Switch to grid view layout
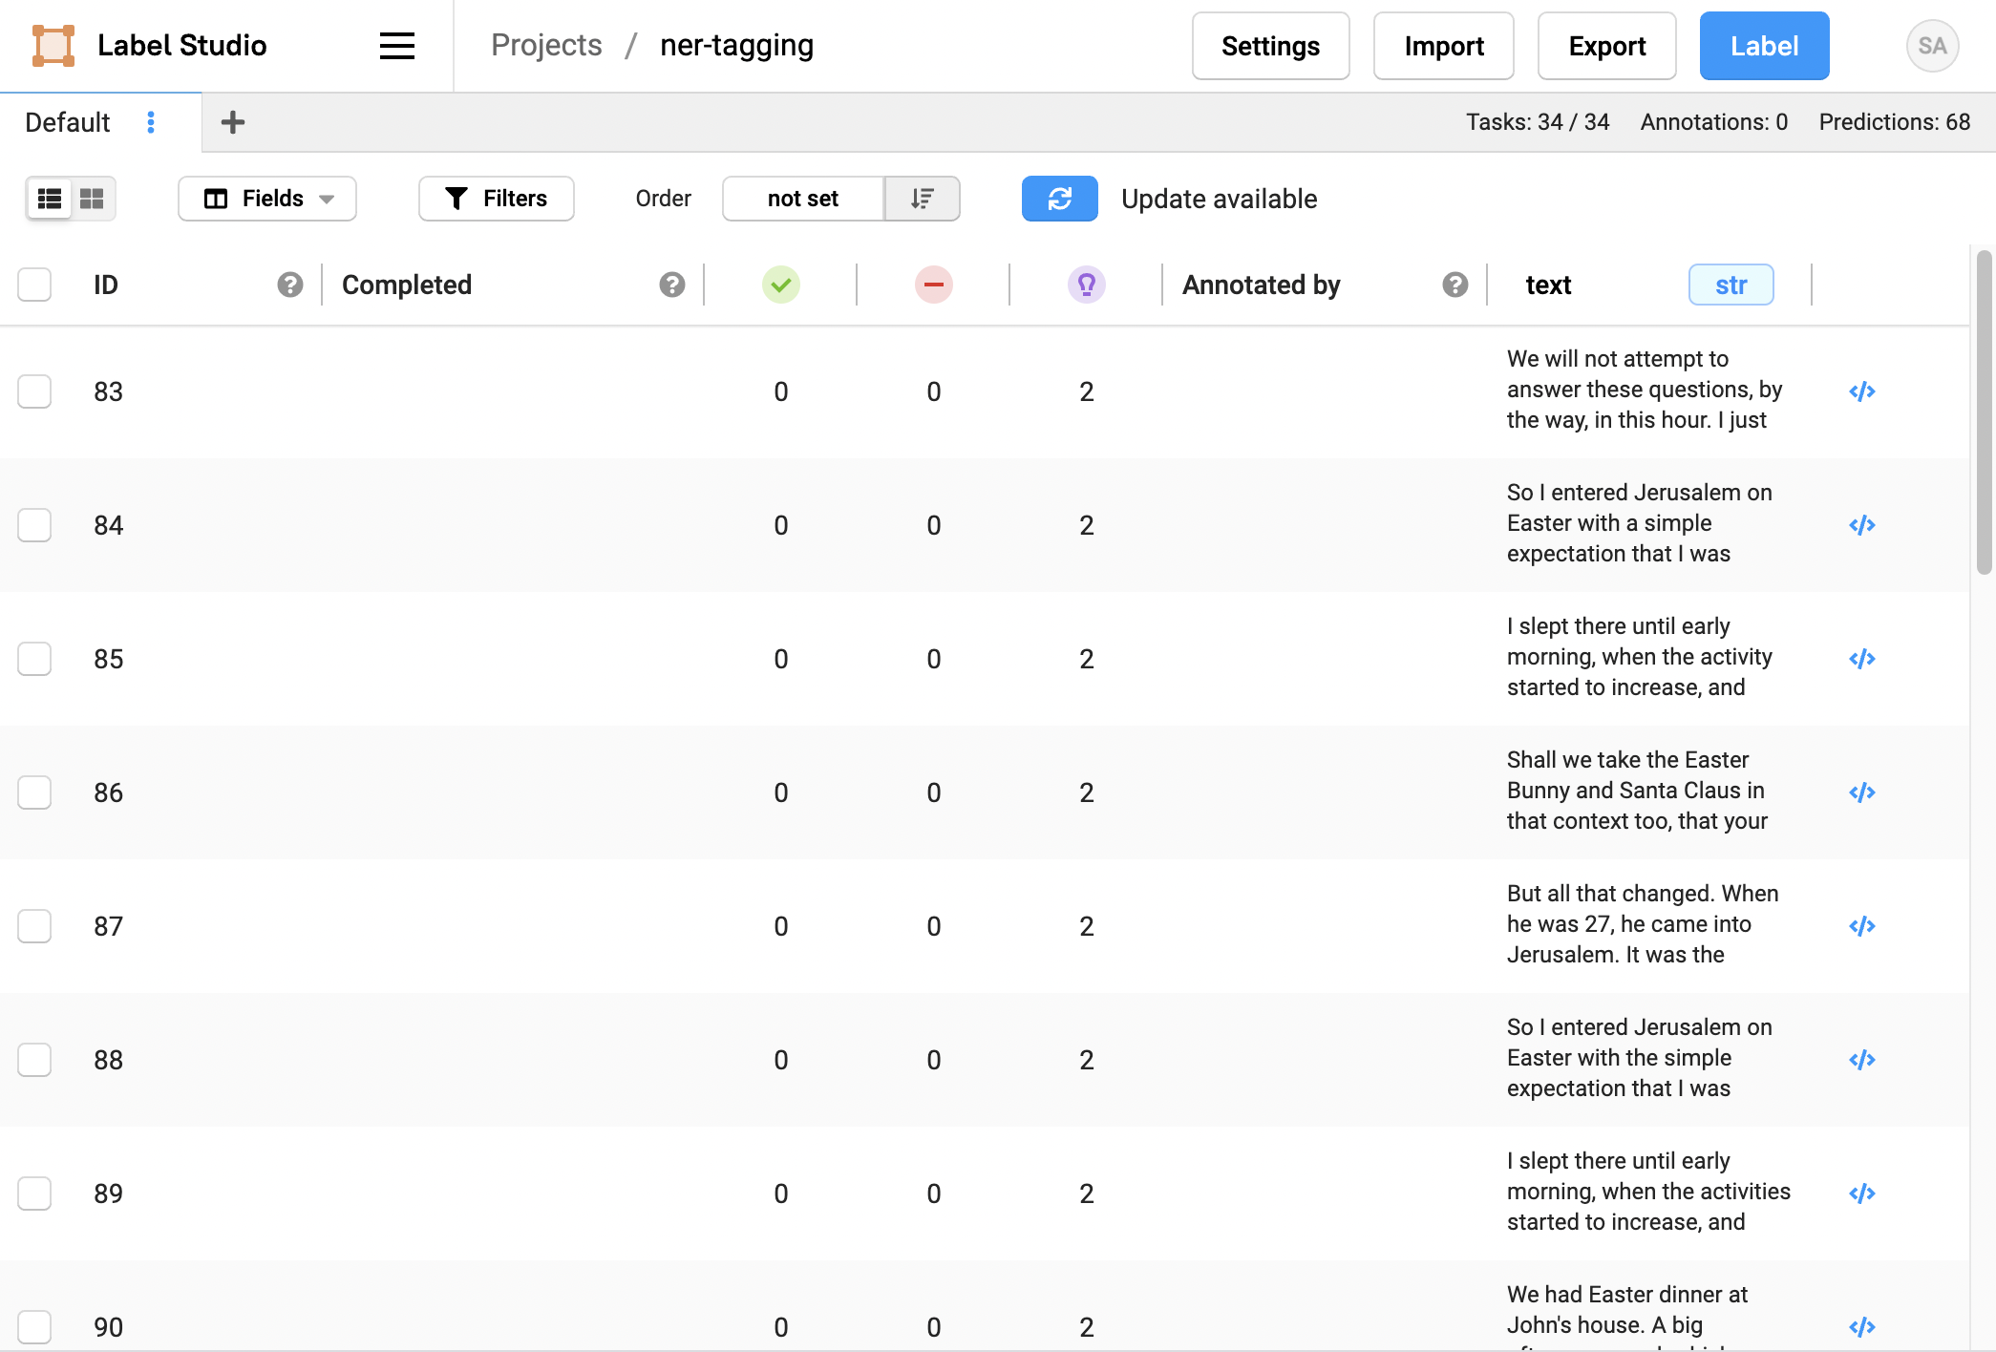The width and height of the screenshot is (1996, 1352). 93,199
